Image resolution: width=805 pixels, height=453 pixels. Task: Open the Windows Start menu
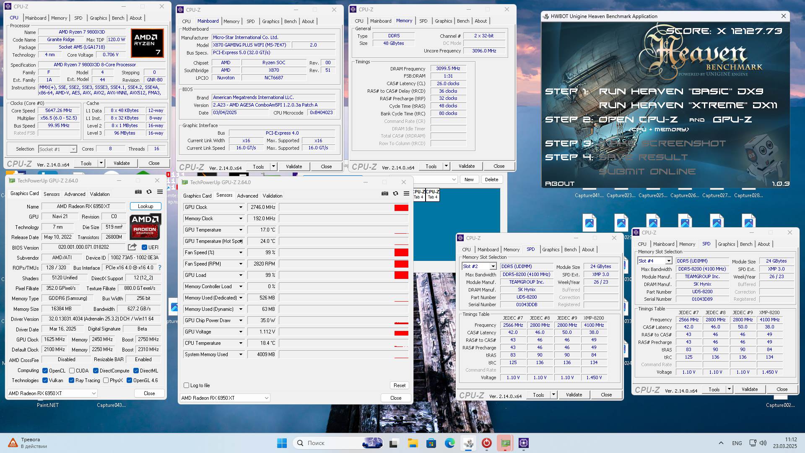pyautogui.click(x=282, y=443)
